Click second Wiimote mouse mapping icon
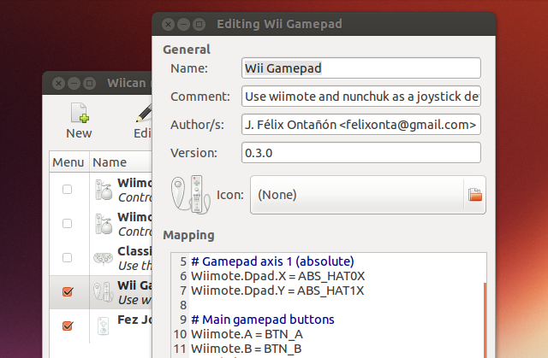The width and height of the screenshot is (548, 358). pyautogui.click(x=104, y=224)
